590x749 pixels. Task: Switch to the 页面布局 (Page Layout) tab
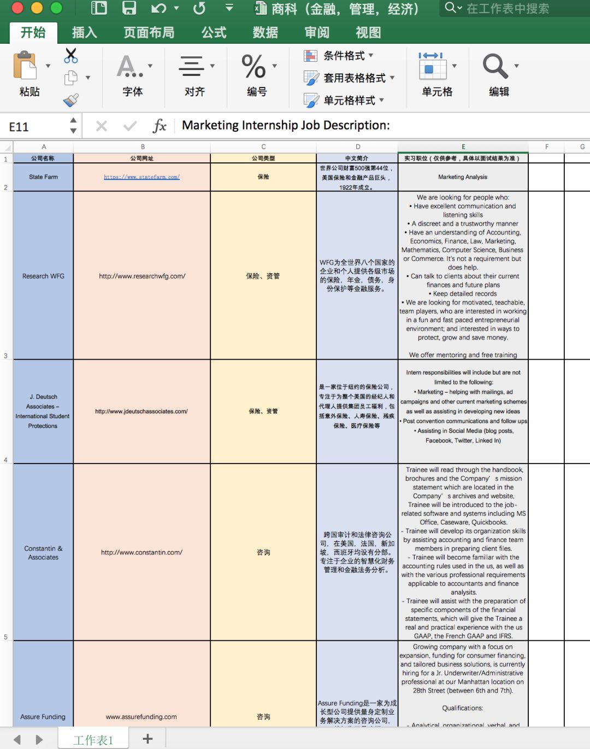coord(149,33)
